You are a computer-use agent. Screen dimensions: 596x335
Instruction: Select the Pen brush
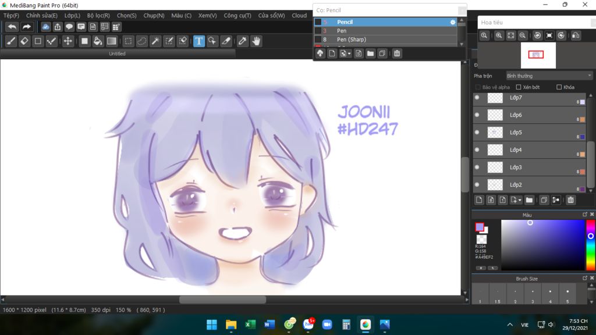385,31
